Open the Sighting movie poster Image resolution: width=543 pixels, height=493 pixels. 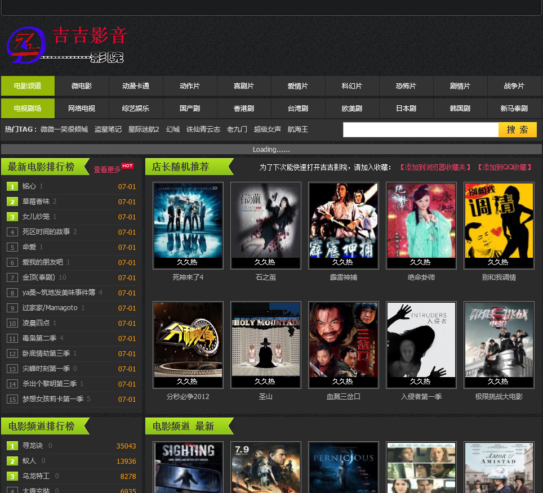188,467
